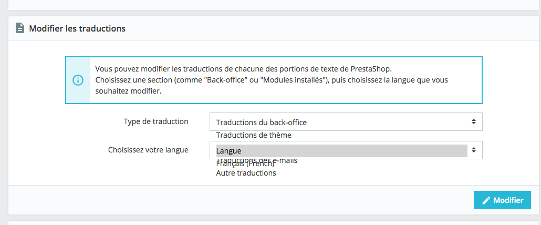Click the "Choisissez une section" help sentence

click(271, 80)
